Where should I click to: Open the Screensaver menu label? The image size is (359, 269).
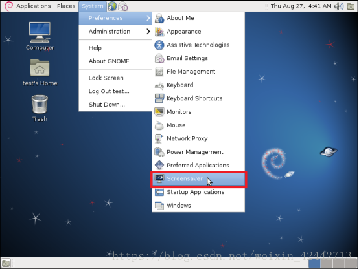[x=185, y=178]
